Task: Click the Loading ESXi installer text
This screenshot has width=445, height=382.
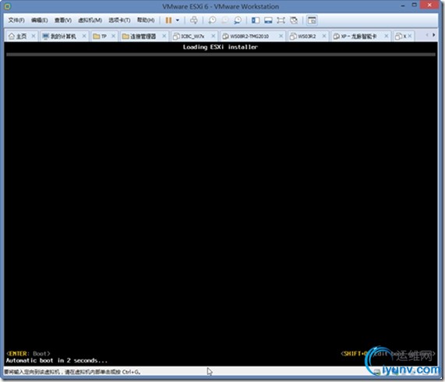Action: [x=221, y=47]
